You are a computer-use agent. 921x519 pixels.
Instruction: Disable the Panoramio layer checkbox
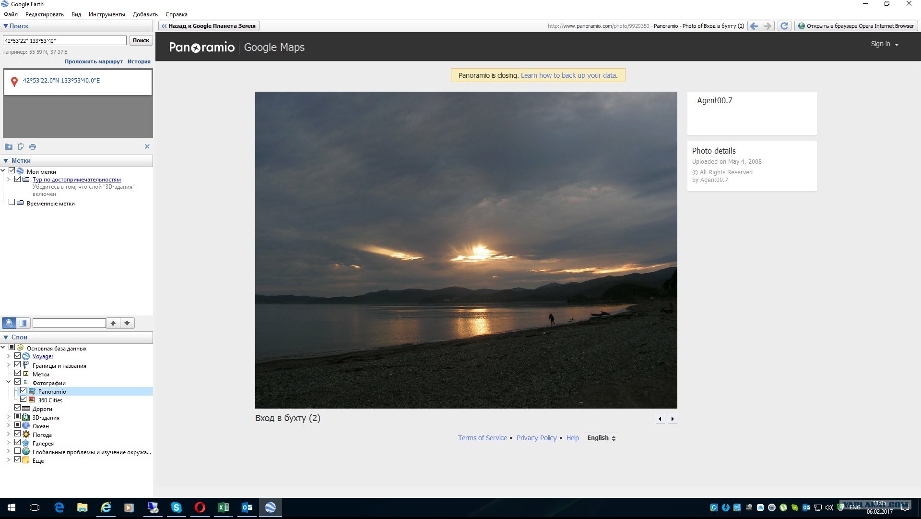(24, 391)
